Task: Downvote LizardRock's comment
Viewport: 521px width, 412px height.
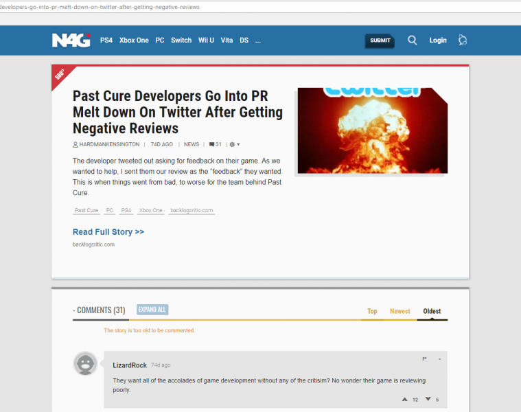Action: pos(428,399)
